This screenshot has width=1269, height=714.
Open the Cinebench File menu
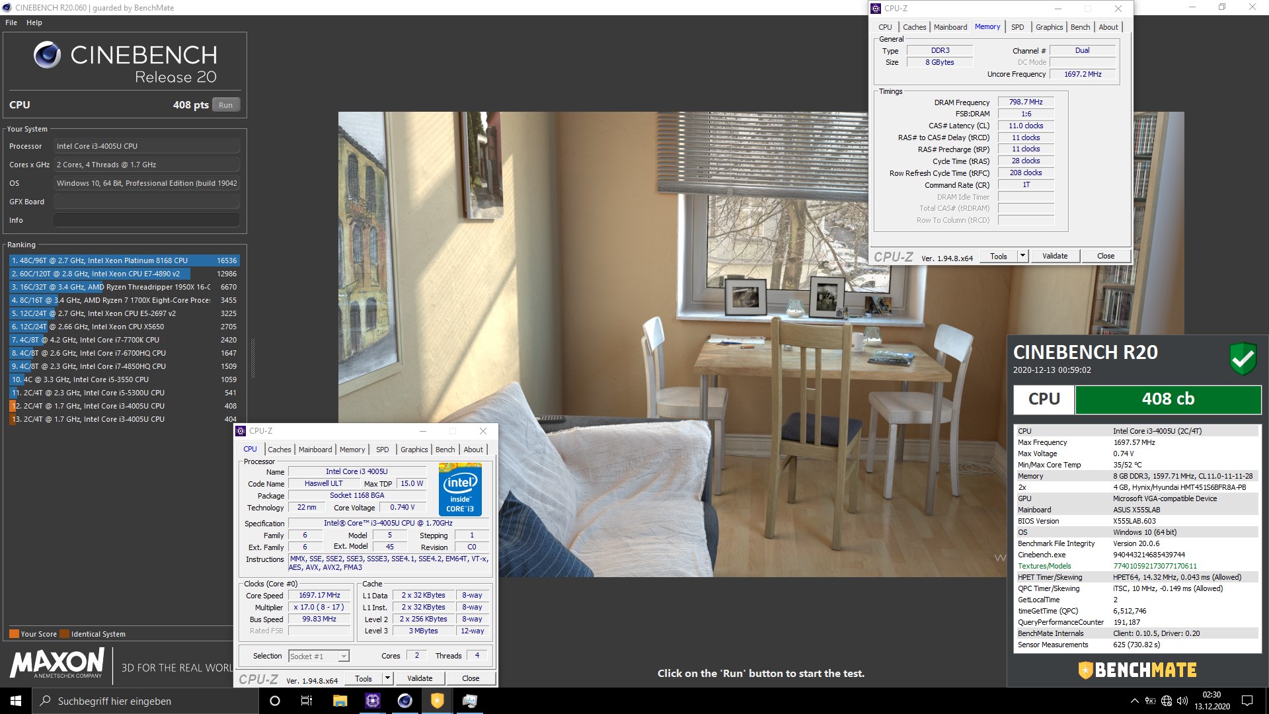(11, 22)
